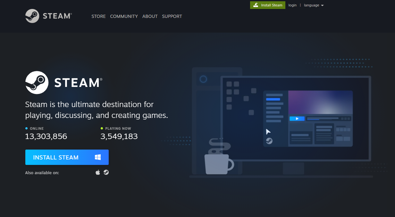The image size is (395, 217).
Task: Click the PLAYING NOW label
Action: pyautogui.click(x=118, y=128)
